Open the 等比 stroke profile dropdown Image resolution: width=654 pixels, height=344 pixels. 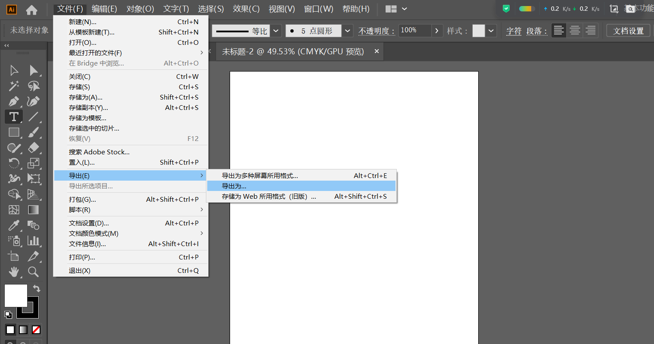[276, 31]
